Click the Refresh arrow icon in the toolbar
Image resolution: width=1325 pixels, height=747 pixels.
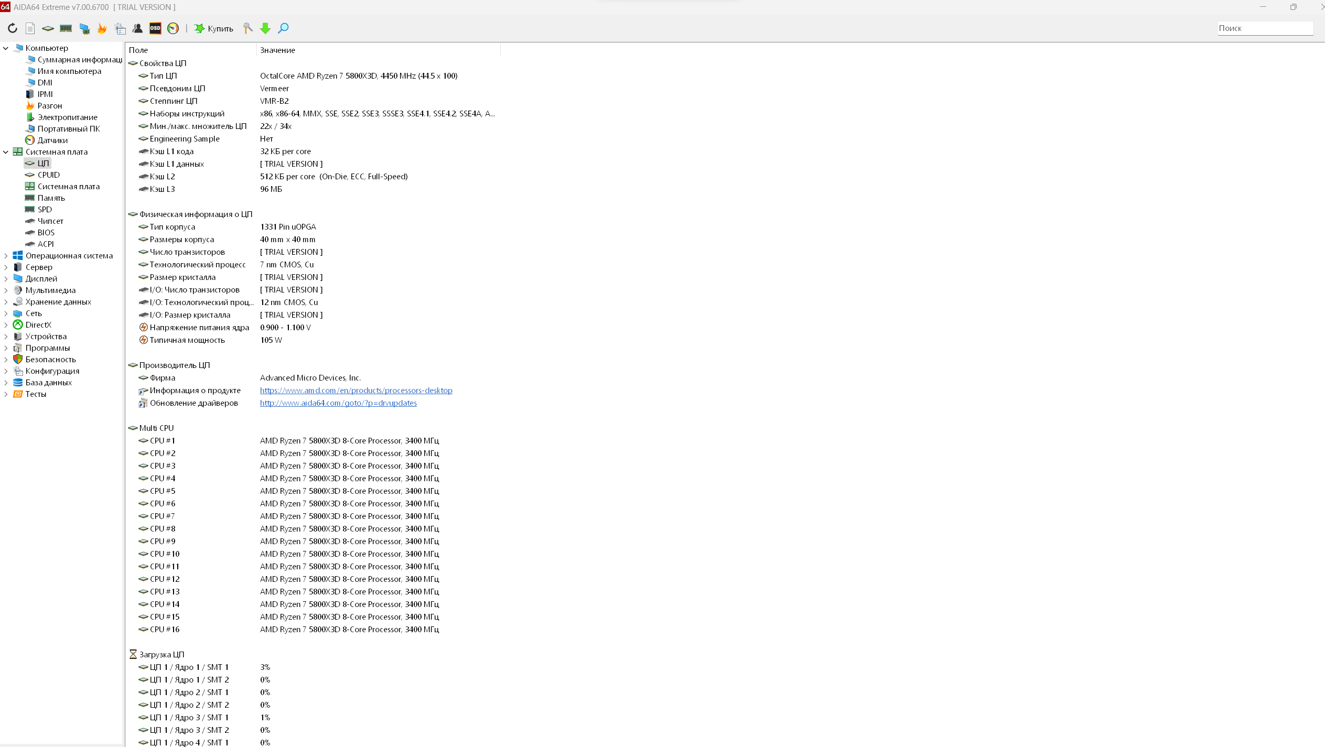13,28
